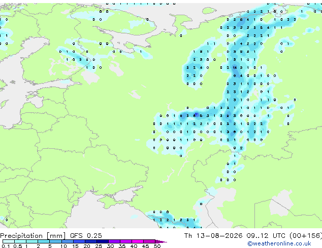Viewport: 322px width, 248px height.
Task: Click legend swatch between 5 and 10
Action: [55, 241]
